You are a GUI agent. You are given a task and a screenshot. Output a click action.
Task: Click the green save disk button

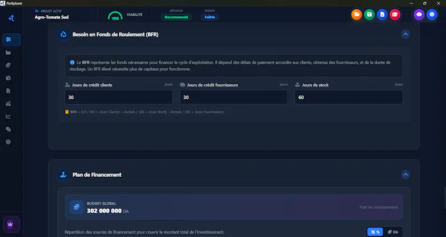coord(369,14)
